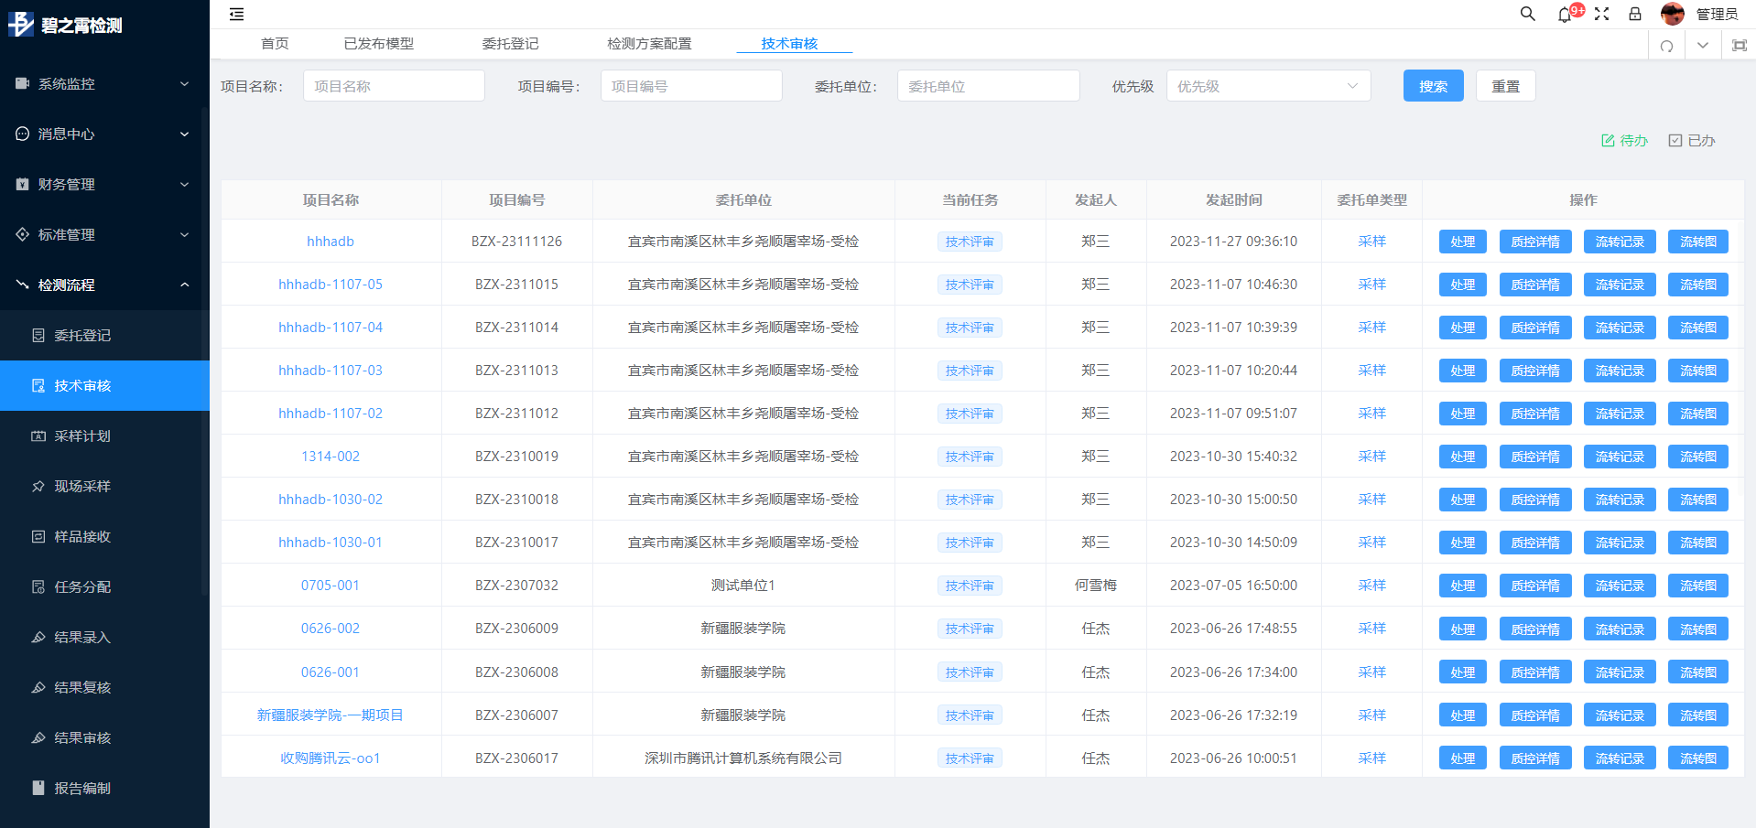Click the 检测流程 sidebar icon

pos(23,285)
